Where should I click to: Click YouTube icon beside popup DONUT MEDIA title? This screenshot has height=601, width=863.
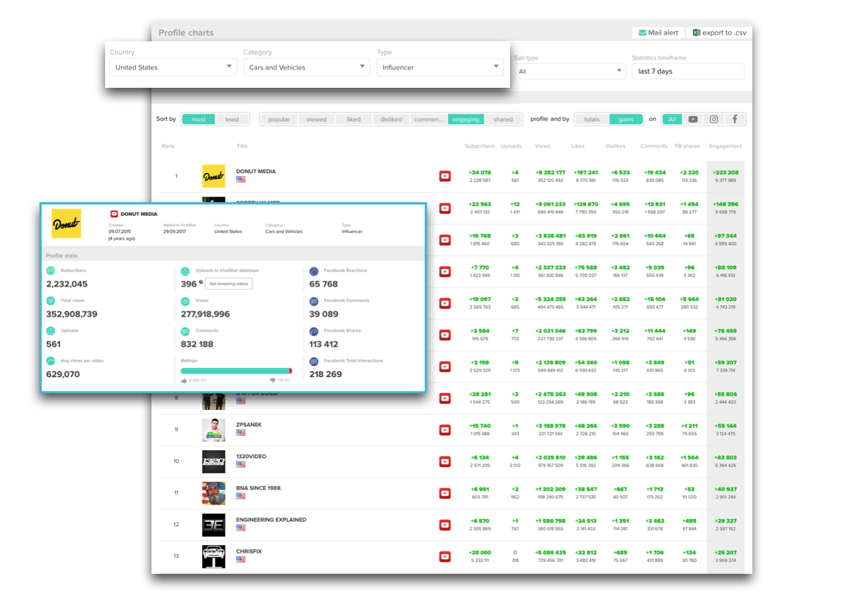coord(114,214)
